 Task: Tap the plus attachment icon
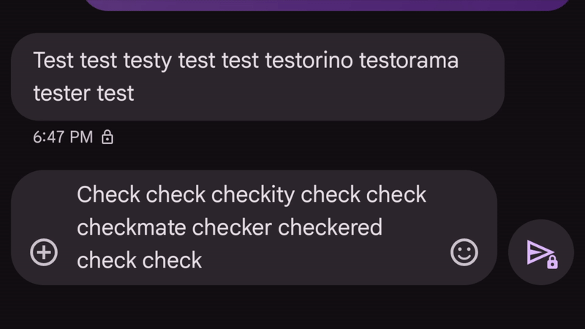[x=44, y=253]
